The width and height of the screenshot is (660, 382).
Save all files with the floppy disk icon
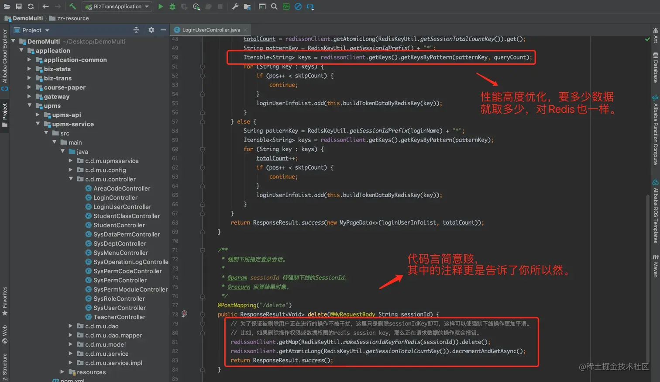(19, 7)
